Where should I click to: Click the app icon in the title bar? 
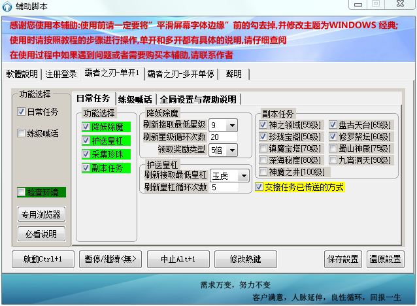(7, 7)
